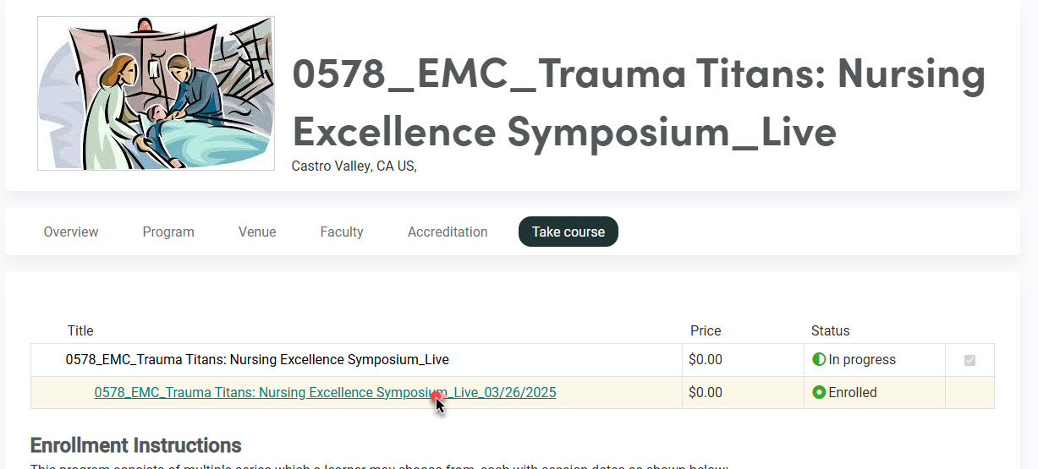
Task: Click the Take course tab
Action: pyautogui.click(x=568, y=232)
